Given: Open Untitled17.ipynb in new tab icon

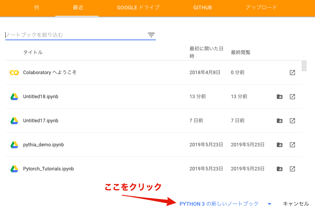Looking at the screenshot, I should tap(292, 121).
